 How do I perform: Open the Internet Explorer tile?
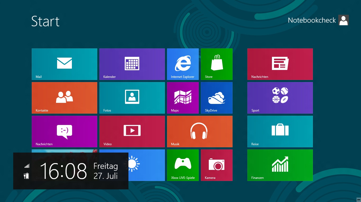pos(183,64)
